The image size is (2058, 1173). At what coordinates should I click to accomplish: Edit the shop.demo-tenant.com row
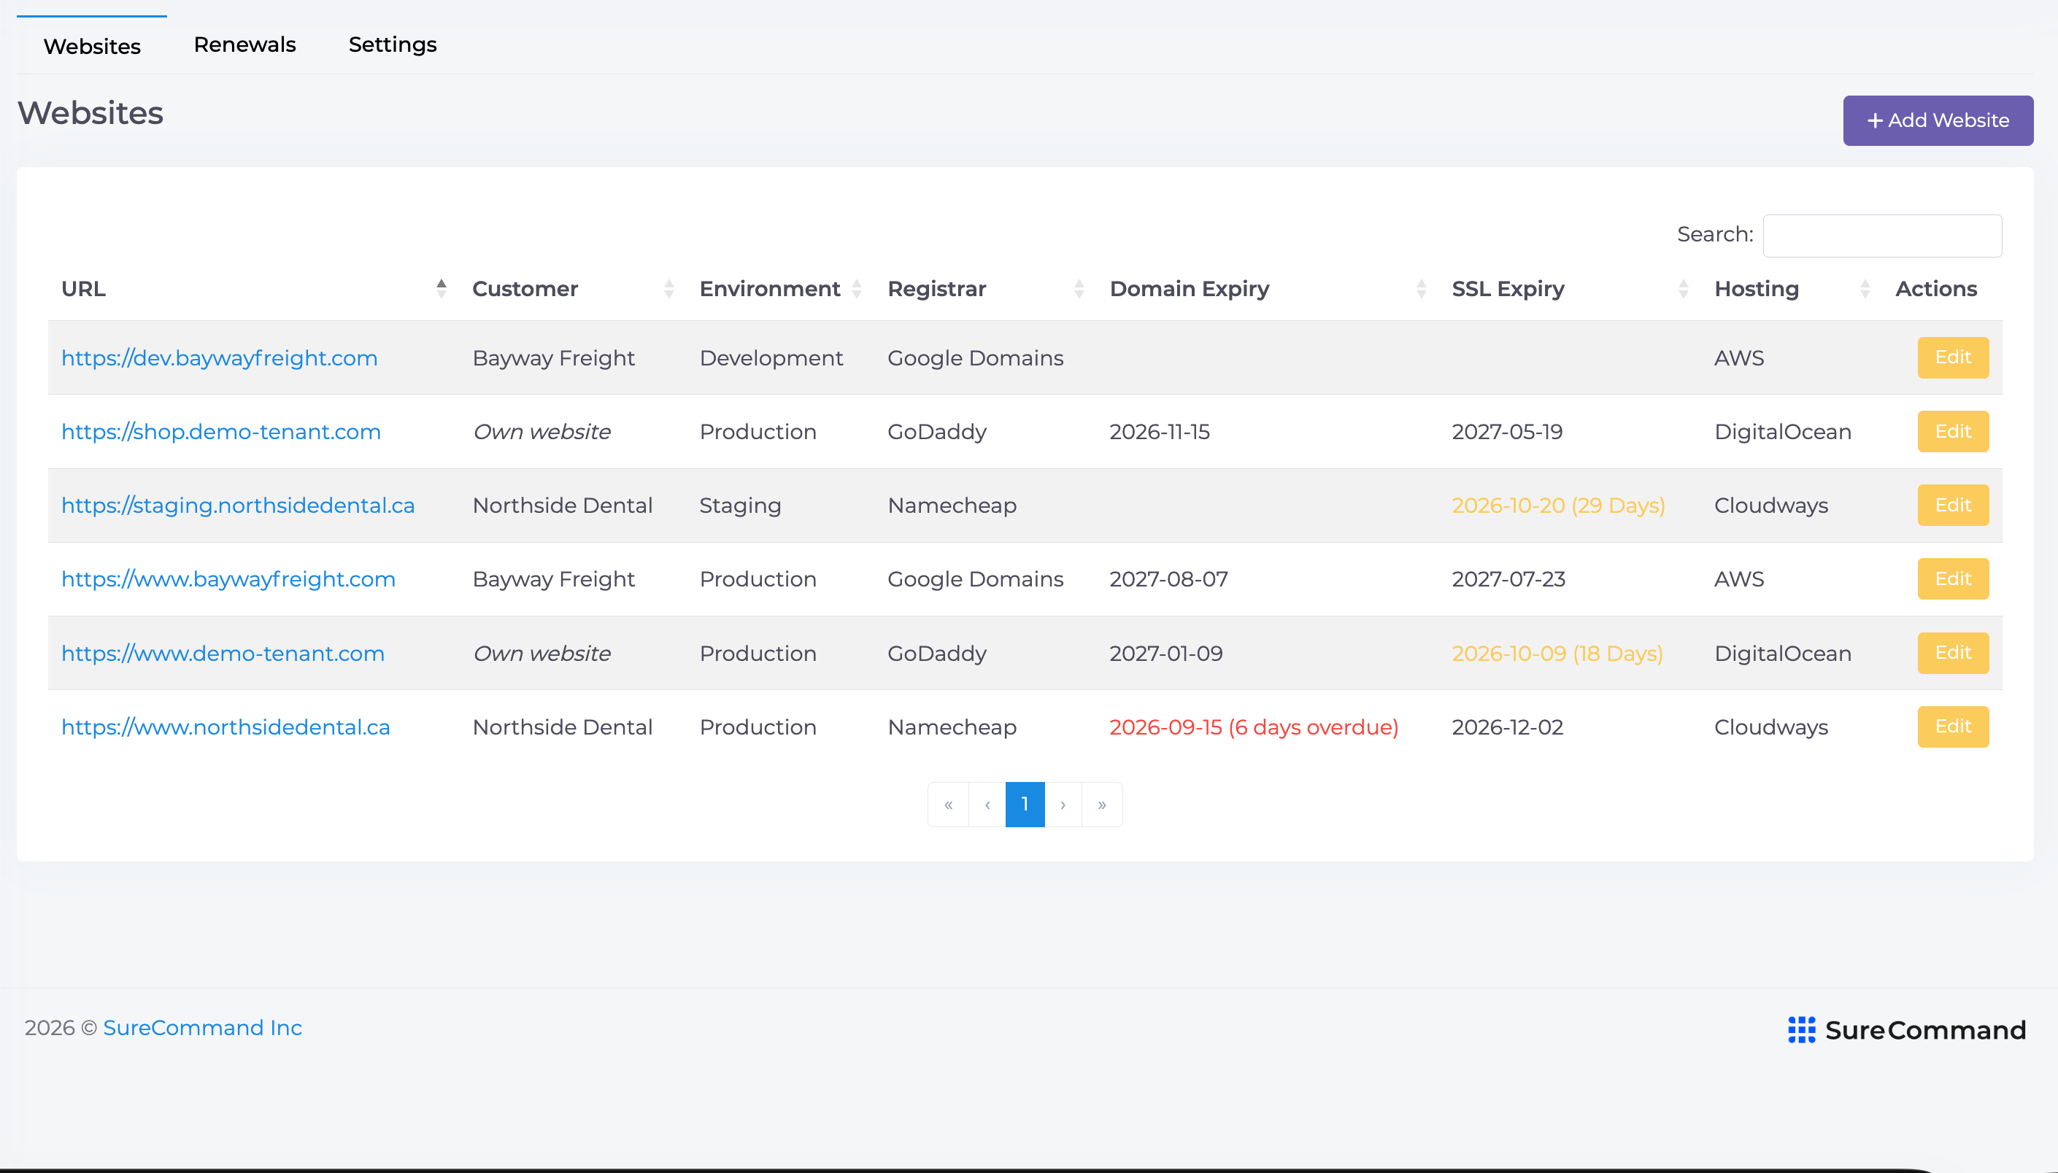1953,432
